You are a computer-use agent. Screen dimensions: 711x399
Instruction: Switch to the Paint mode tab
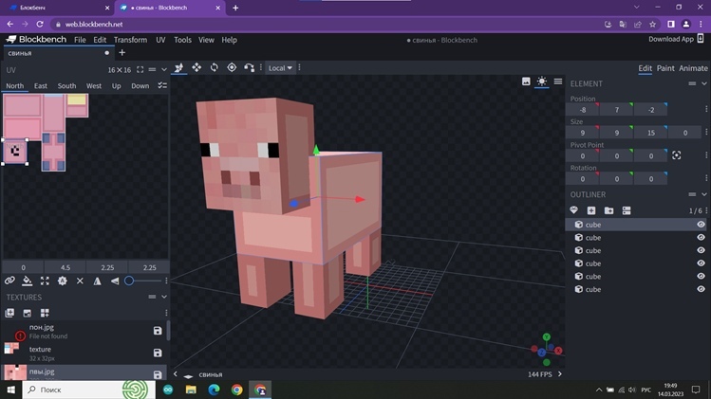tap(665, 68)
